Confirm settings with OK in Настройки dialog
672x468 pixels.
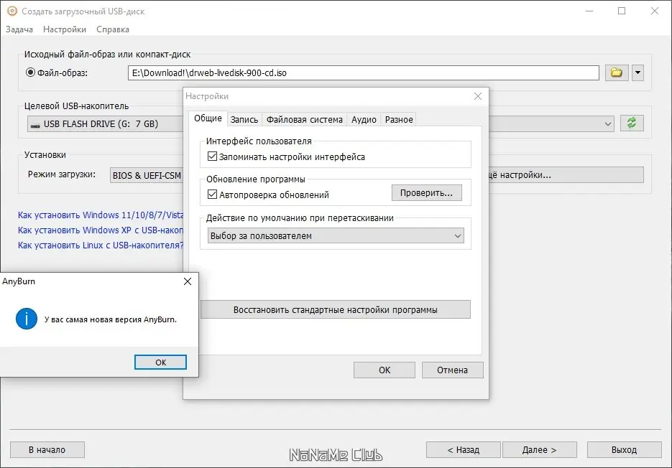click(x=385, y=370)
